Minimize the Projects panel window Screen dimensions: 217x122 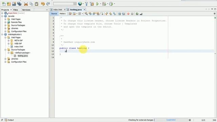click(x=47, y=10)
